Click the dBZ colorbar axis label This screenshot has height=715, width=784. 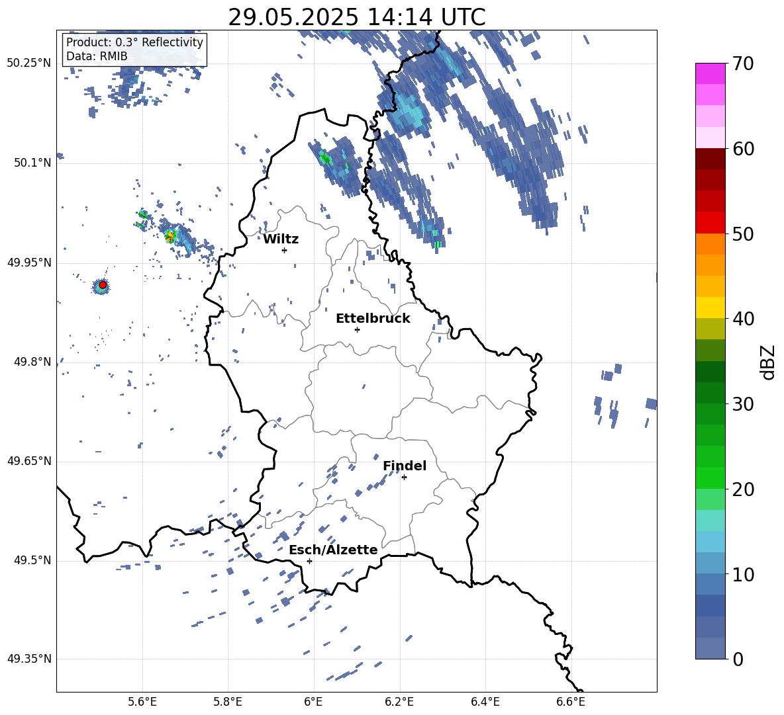coord(768,362)
